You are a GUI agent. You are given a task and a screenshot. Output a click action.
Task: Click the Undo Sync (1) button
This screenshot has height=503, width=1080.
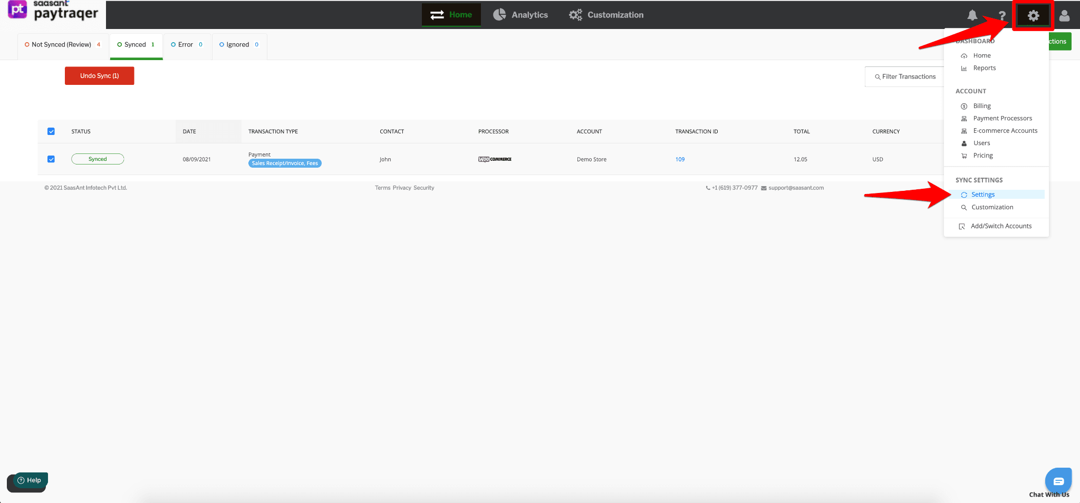(x=100, y=76)
